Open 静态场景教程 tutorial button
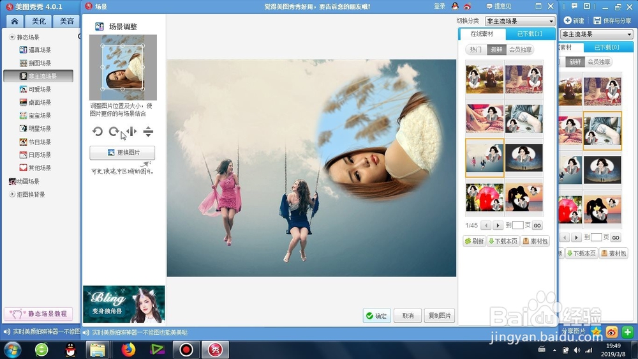Image resolution: width=638 pixels, height=359 pixels. [x=38, y=314]
